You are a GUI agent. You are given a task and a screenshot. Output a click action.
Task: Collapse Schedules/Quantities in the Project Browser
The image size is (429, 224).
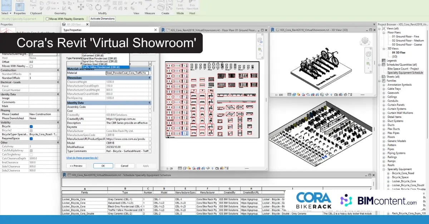(x=380, y=65)
